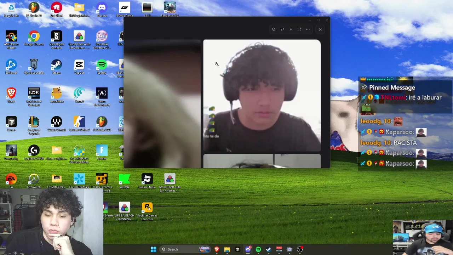Open CrystalDiskInfo Shizuku Edition shortcut
The image size is (453, 255).
(79, 154)
